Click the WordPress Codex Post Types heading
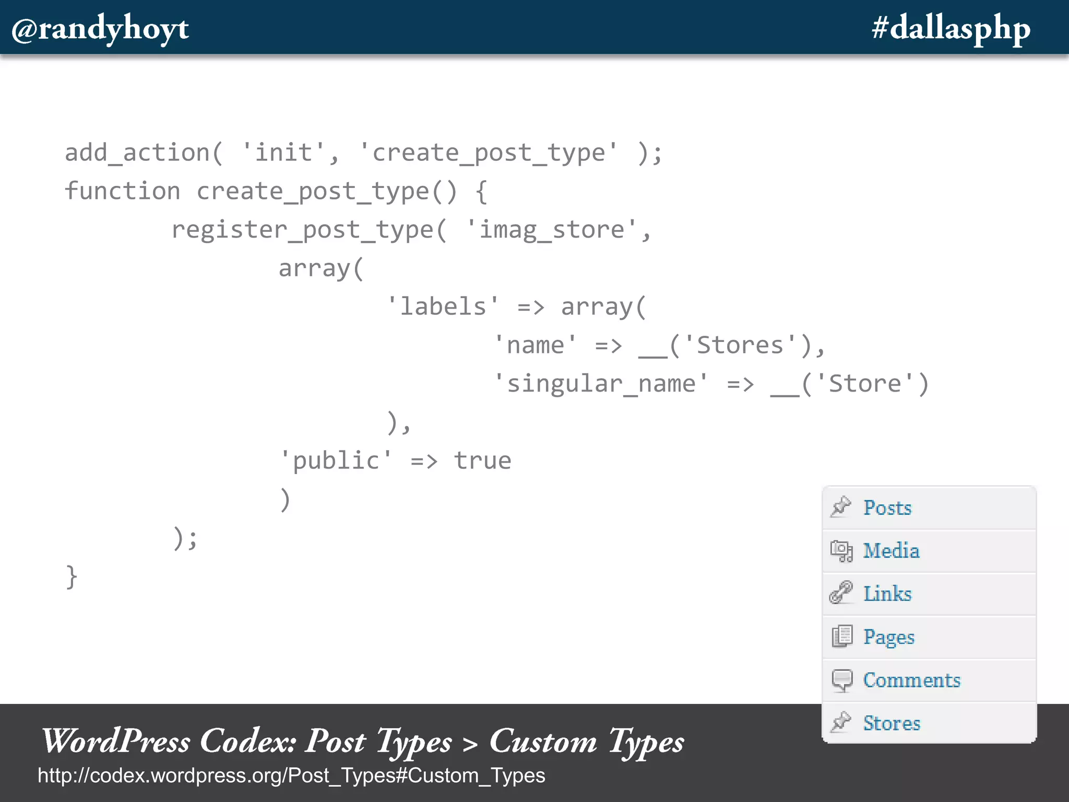 tap(362, 741)
